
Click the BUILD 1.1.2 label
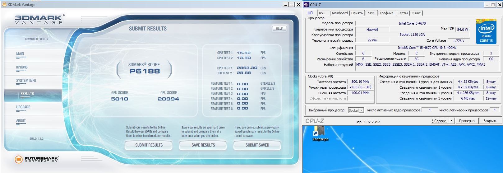point(36,139)
